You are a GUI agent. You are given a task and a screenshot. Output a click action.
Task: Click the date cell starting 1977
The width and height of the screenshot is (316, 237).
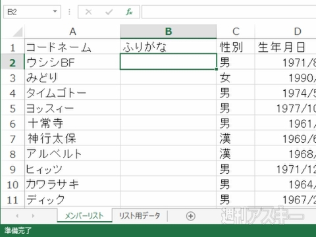pos(286,108)
